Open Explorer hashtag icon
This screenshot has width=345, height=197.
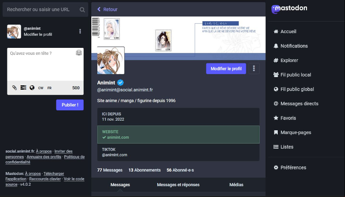tap(276, 60)
